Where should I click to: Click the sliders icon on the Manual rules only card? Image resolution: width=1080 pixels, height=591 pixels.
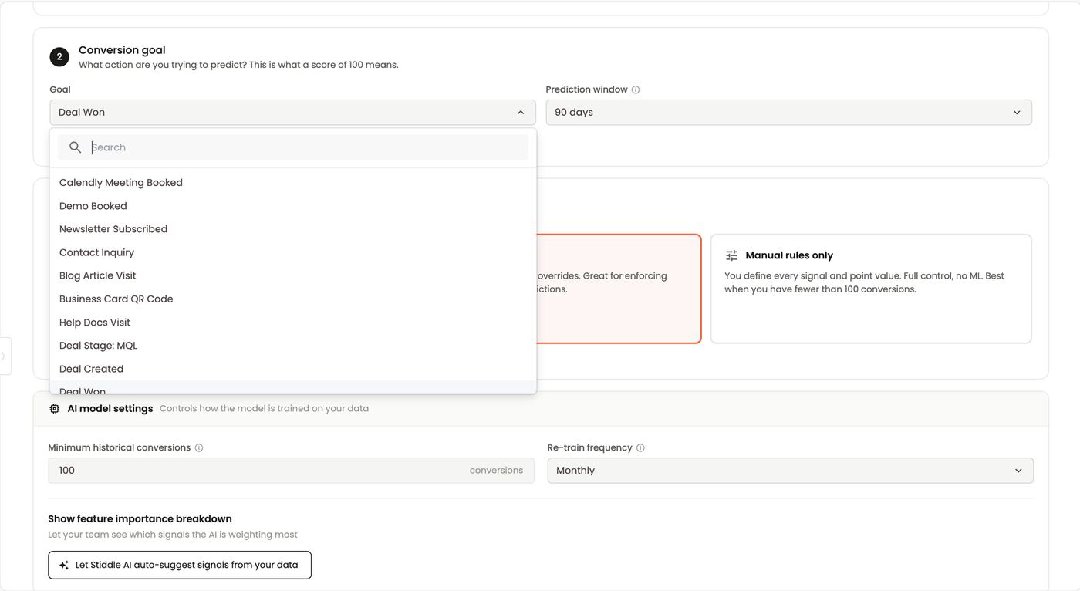732,255
